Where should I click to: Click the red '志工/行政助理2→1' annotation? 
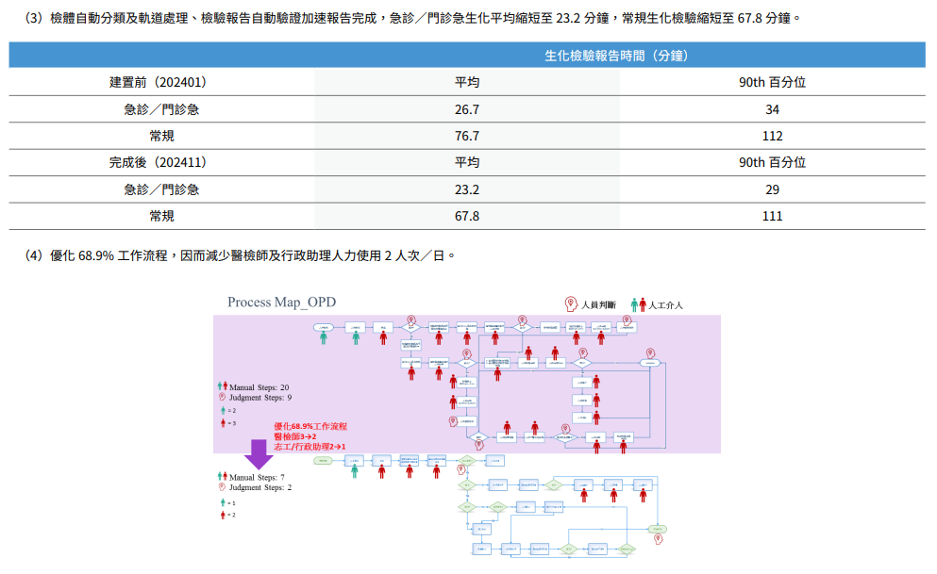pos(310,447)
